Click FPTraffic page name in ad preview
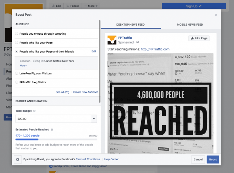234x173 pixels. click(x=125, y=38)
